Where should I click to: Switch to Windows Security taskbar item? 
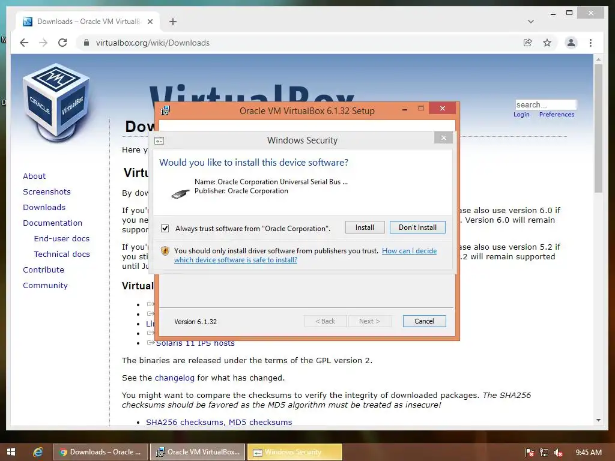click(x=295, y=452)
